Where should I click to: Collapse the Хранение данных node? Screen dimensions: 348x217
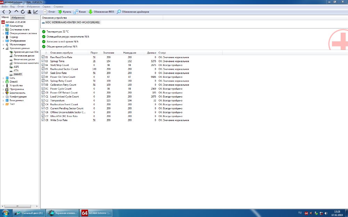[x=3, y=48]
